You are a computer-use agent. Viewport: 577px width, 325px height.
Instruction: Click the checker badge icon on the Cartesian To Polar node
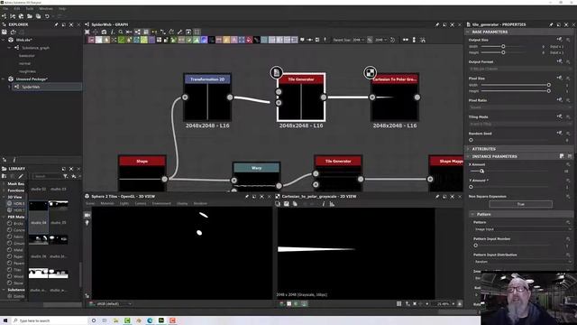371,72
